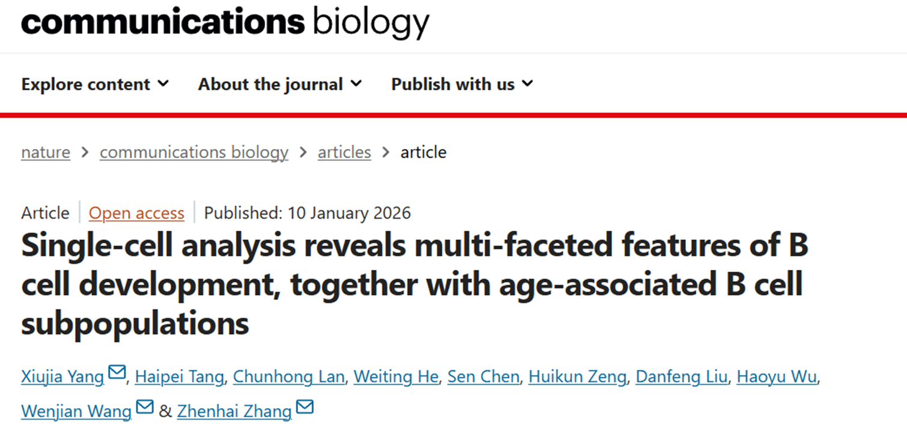Go to nature breadcrumb link
Image resolution: width=907 pixels, height=446 pixels.
pos(46,153)
